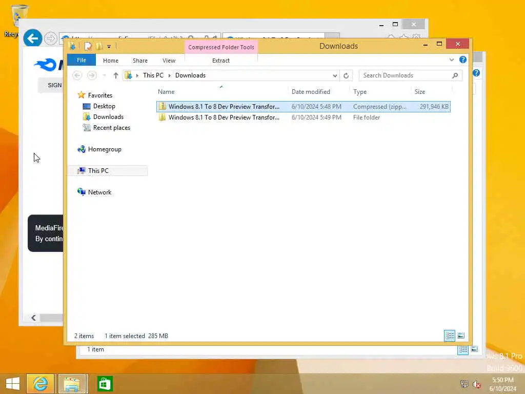The height and width of the screenshot is (394, 525).
Task: Open the recent locations dropdown arrow
Action: [105, 75]
